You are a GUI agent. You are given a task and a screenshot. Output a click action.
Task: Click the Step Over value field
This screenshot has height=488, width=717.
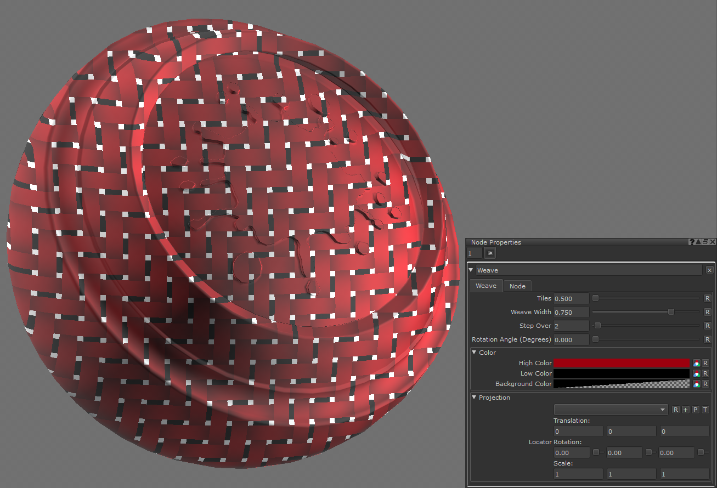tap(571, 326)
